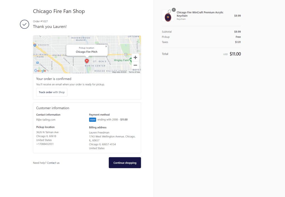Zoom in on the map
The width and height of the screenshot is (285, 197).
coord(135,58)
